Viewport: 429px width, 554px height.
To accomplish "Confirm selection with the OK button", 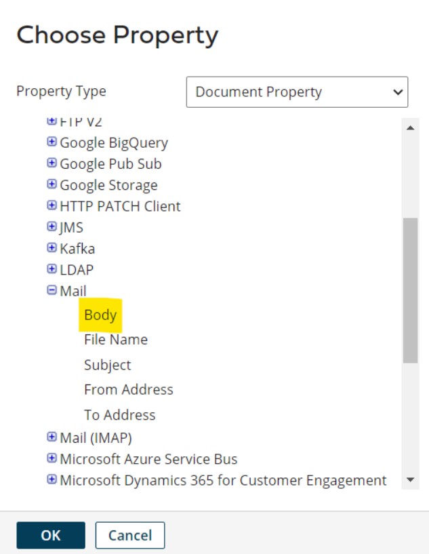I will 51,535.
